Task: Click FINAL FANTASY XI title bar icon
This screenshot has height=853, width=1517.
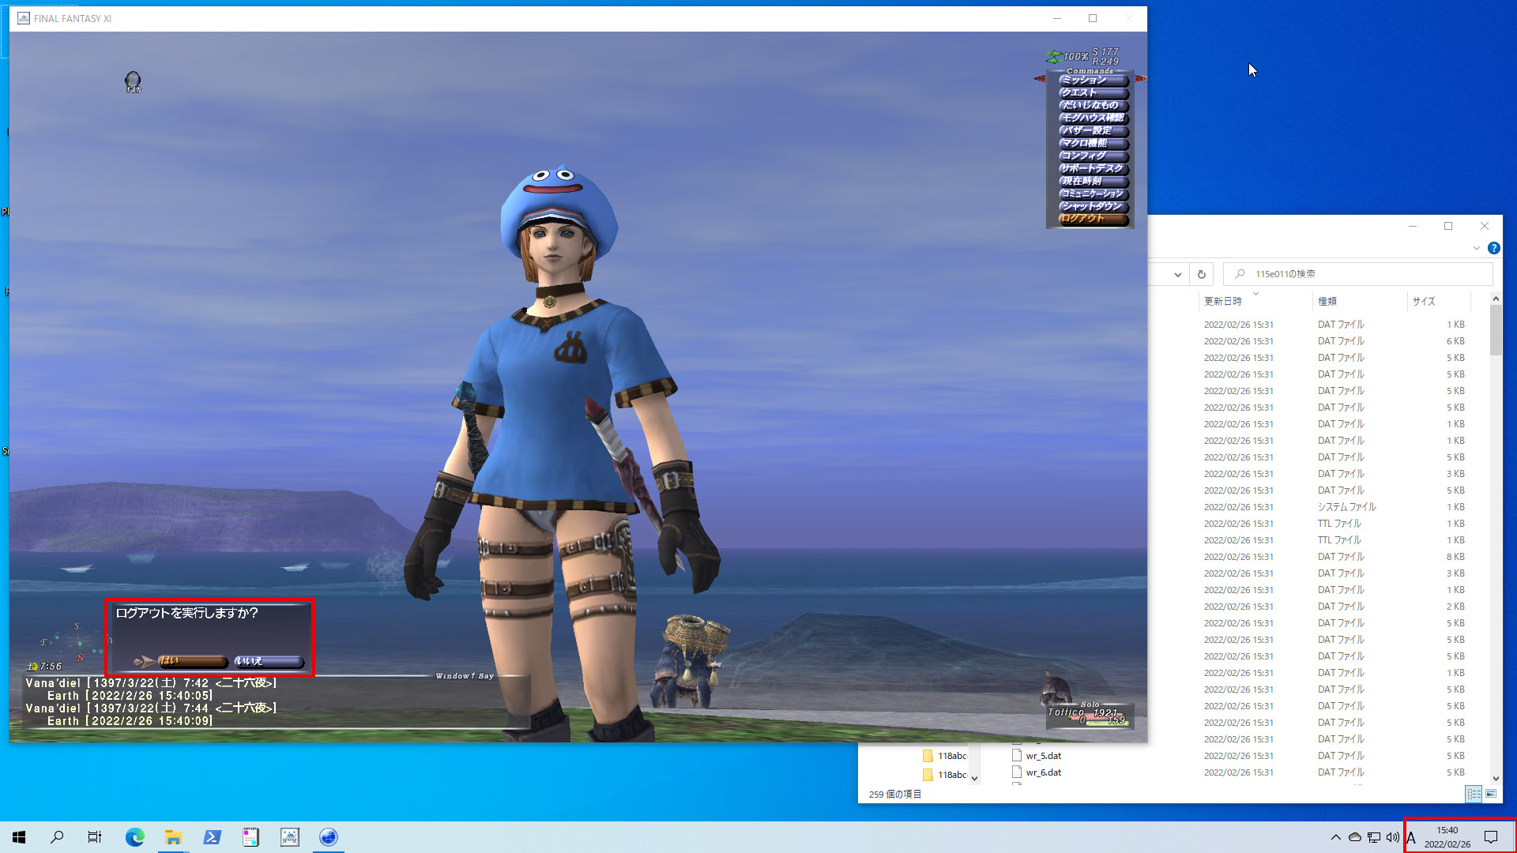Action: click(x=24, y=18)
